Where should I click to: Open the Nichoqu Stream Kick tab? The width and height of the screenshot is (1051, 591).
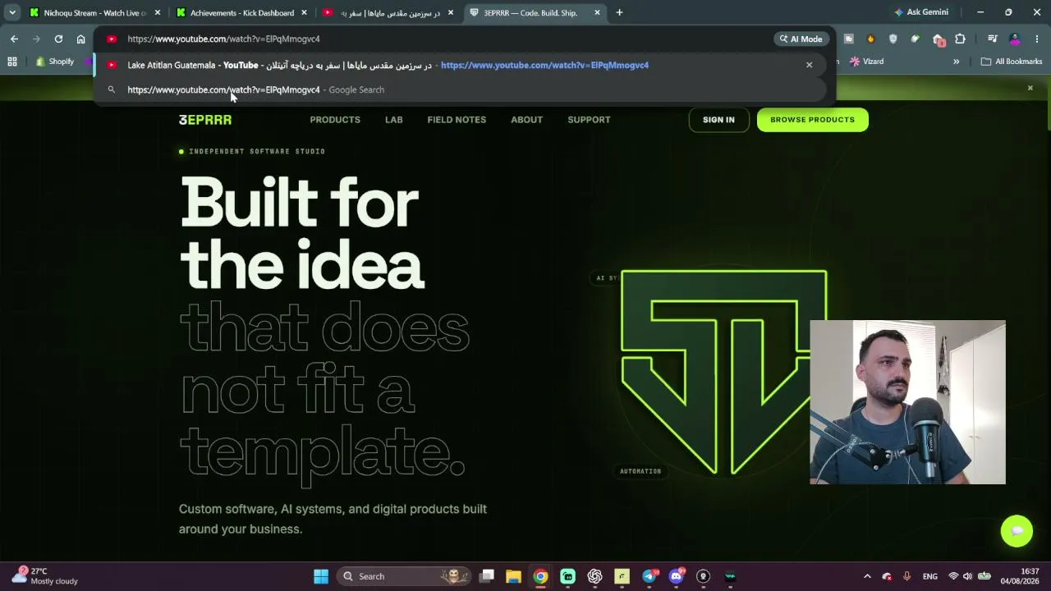click(88, 12)
